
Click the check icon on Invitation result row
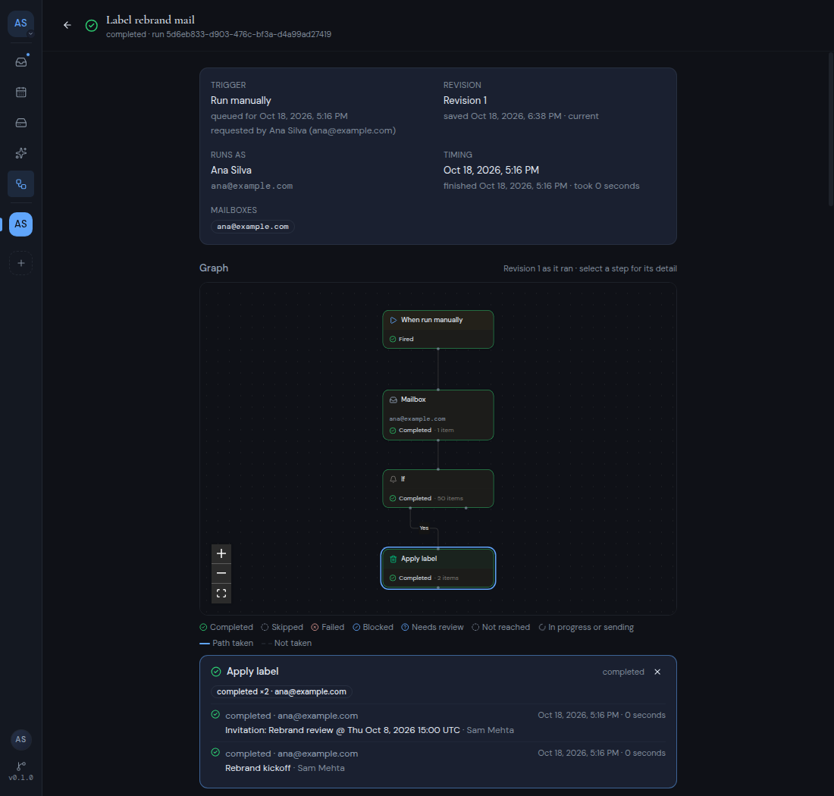click(215, 715)
